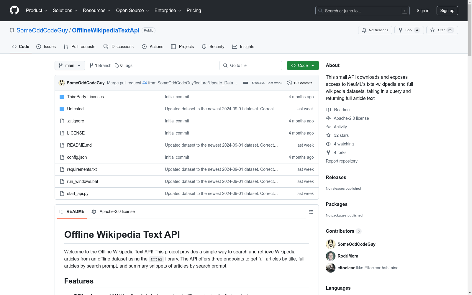Expand the Enterprise menu
This screenshot has width=472, height=295.
coord(168,11)
